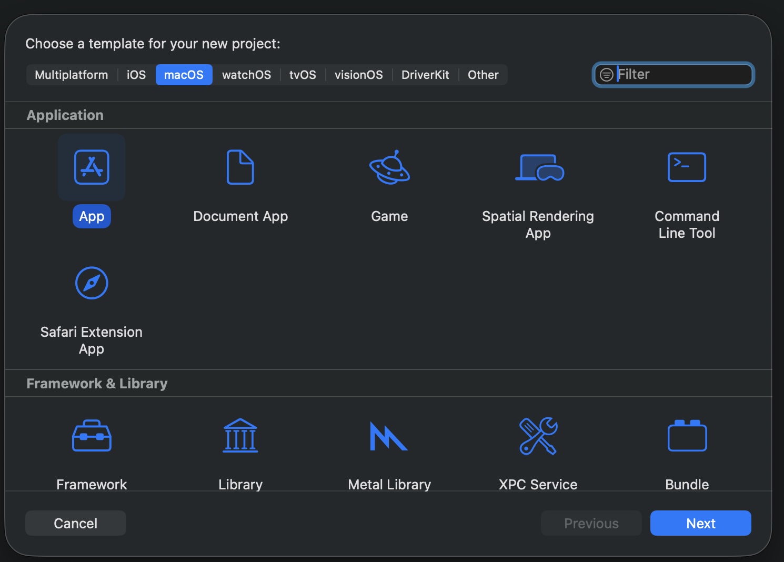Click the Spatial Rendering App label
Image resolution: width=784 pixels, height=562 pixels.
[x=538, y=225]
